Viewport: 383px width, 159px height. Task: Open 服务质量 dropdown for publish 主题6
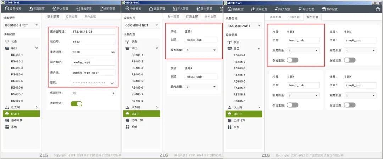(x=360, y=95)
